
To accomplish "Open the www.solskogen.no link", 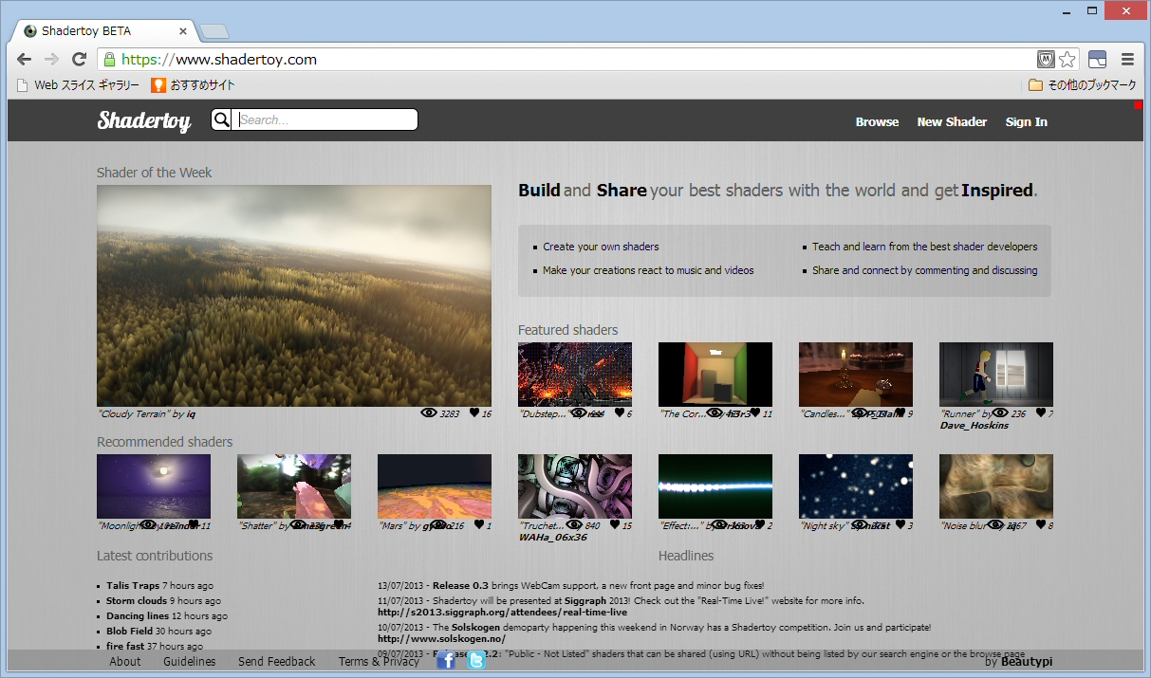I will click(x=441, y=639).
